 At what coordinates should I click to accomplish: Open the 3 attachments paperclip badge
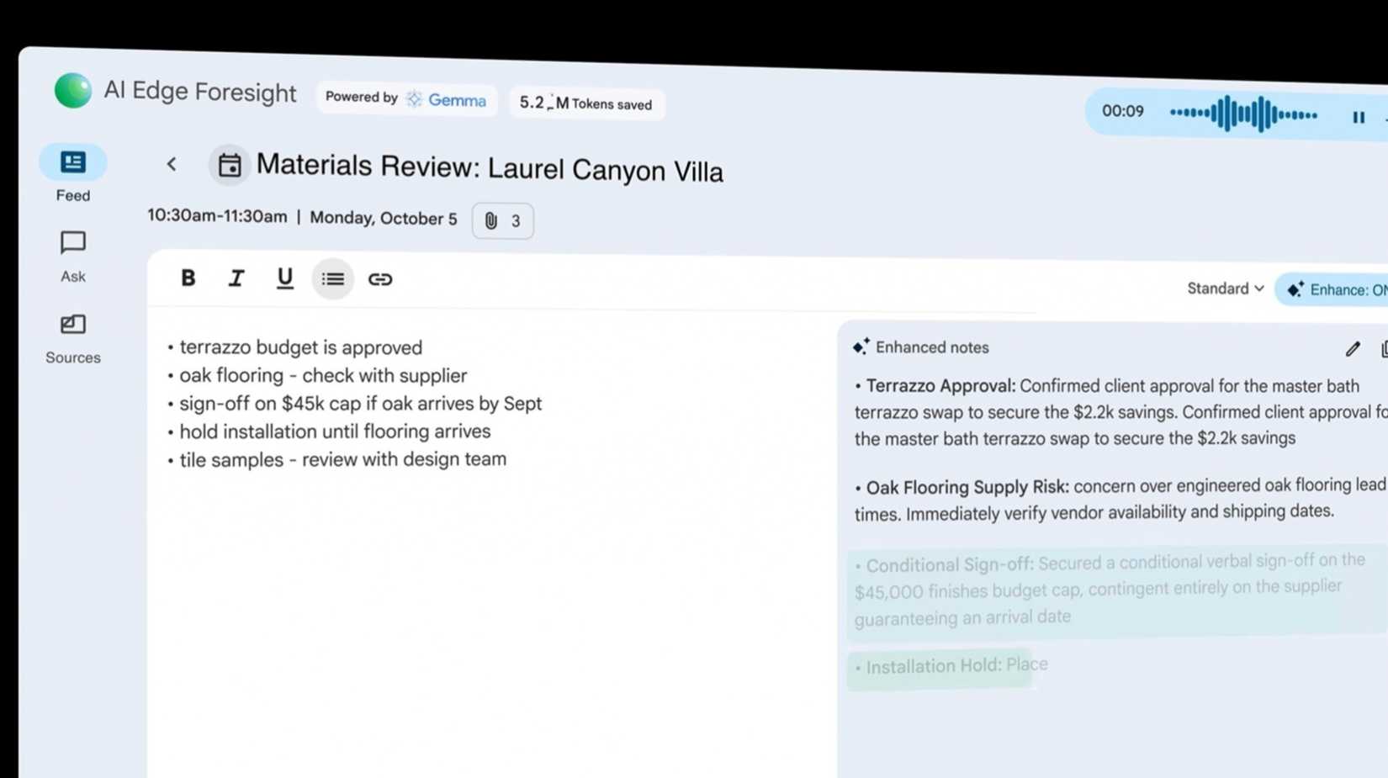point(502,221)
